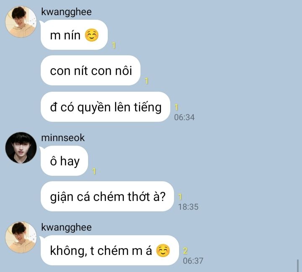Tap the 18:35 timestamp
This screenshot has width=302, height=272.
point(188,207)
